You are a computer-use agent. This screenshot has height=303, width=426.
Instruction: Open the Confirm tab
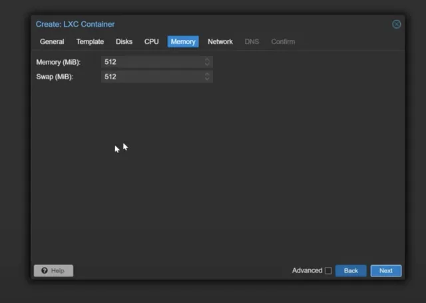point(283,41)
